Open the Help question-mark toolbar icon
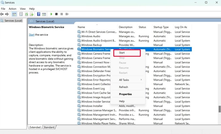 tap(39, 14)
